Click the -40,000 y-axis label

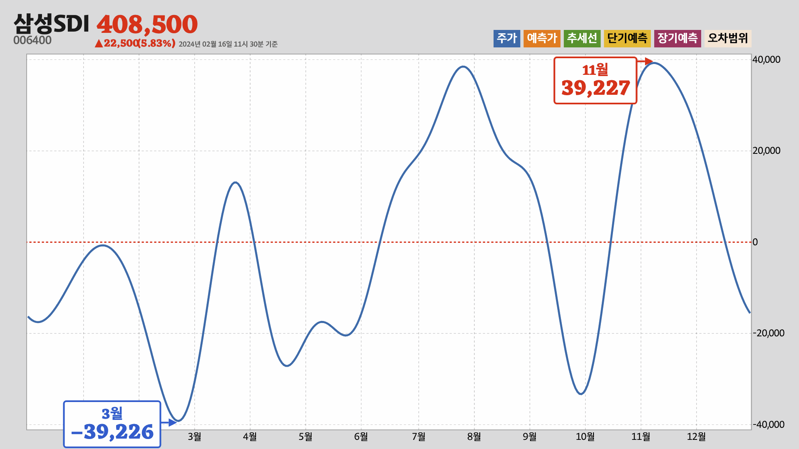point(768,424)
